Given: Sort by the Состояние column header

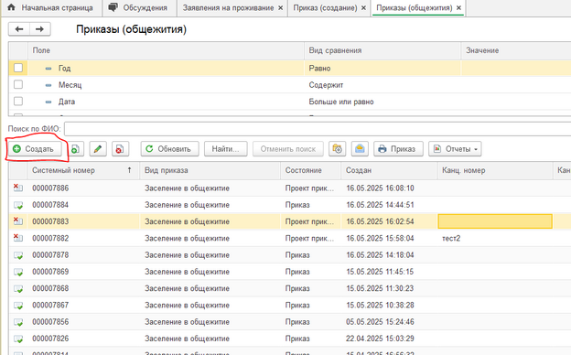Looking at the screenshot, I should 310,170.
